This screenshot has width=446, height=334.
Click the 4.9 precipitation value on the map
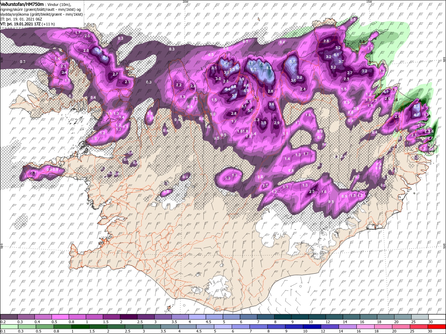pos(246,90)
